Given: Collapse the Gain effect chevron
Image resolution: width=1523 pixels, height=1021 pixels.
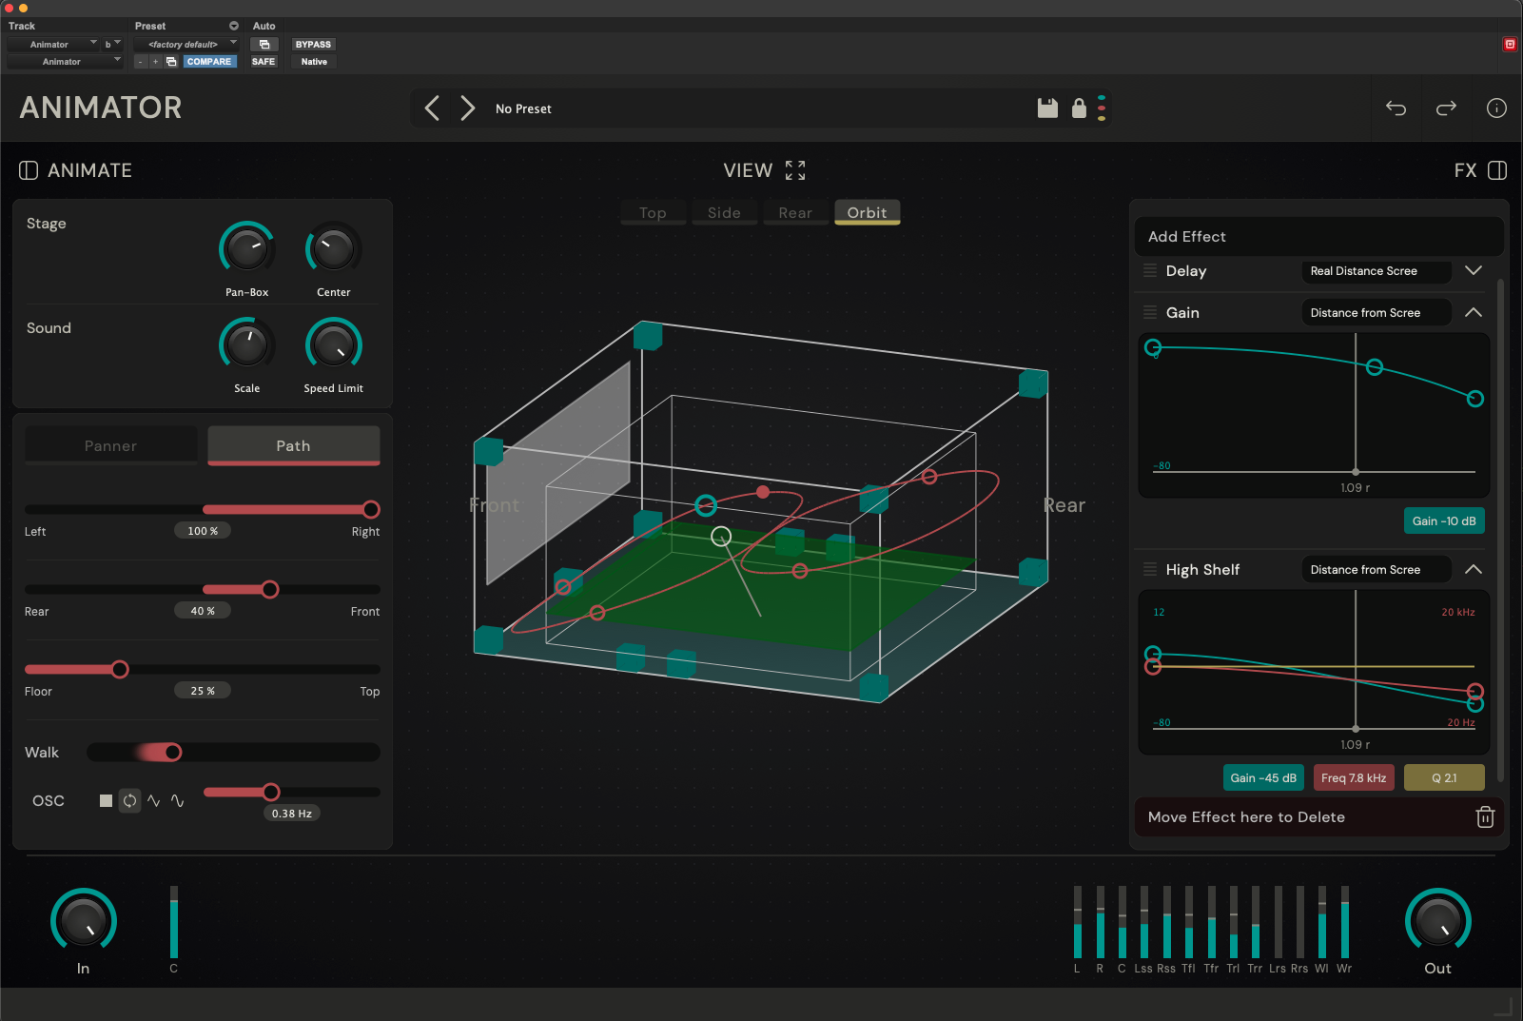Looking at the screenshot, I should coord(1474,312).
